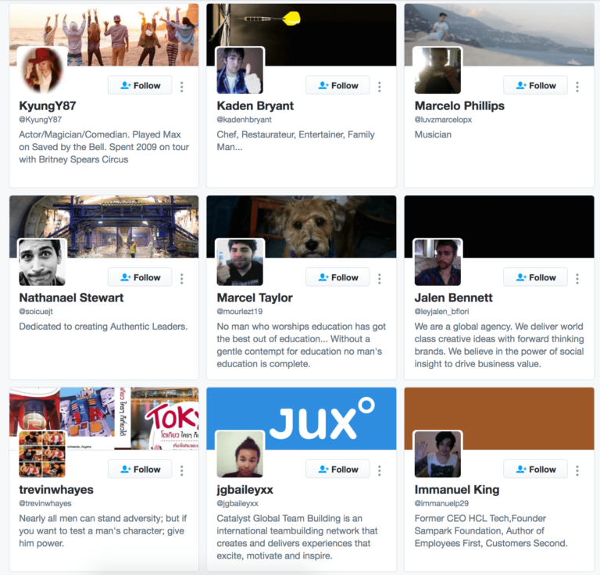
Task: Click three-dot menu on Marcelo Phillips card
Action: point(577,87)
